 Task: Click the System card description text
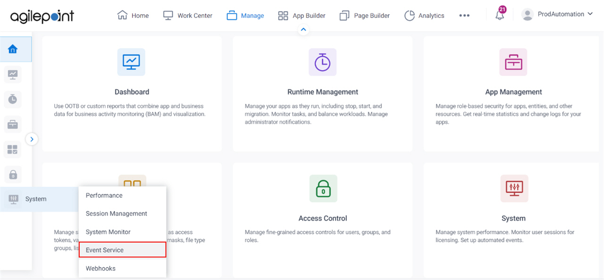pyautogui.click(x=505, y=236)
